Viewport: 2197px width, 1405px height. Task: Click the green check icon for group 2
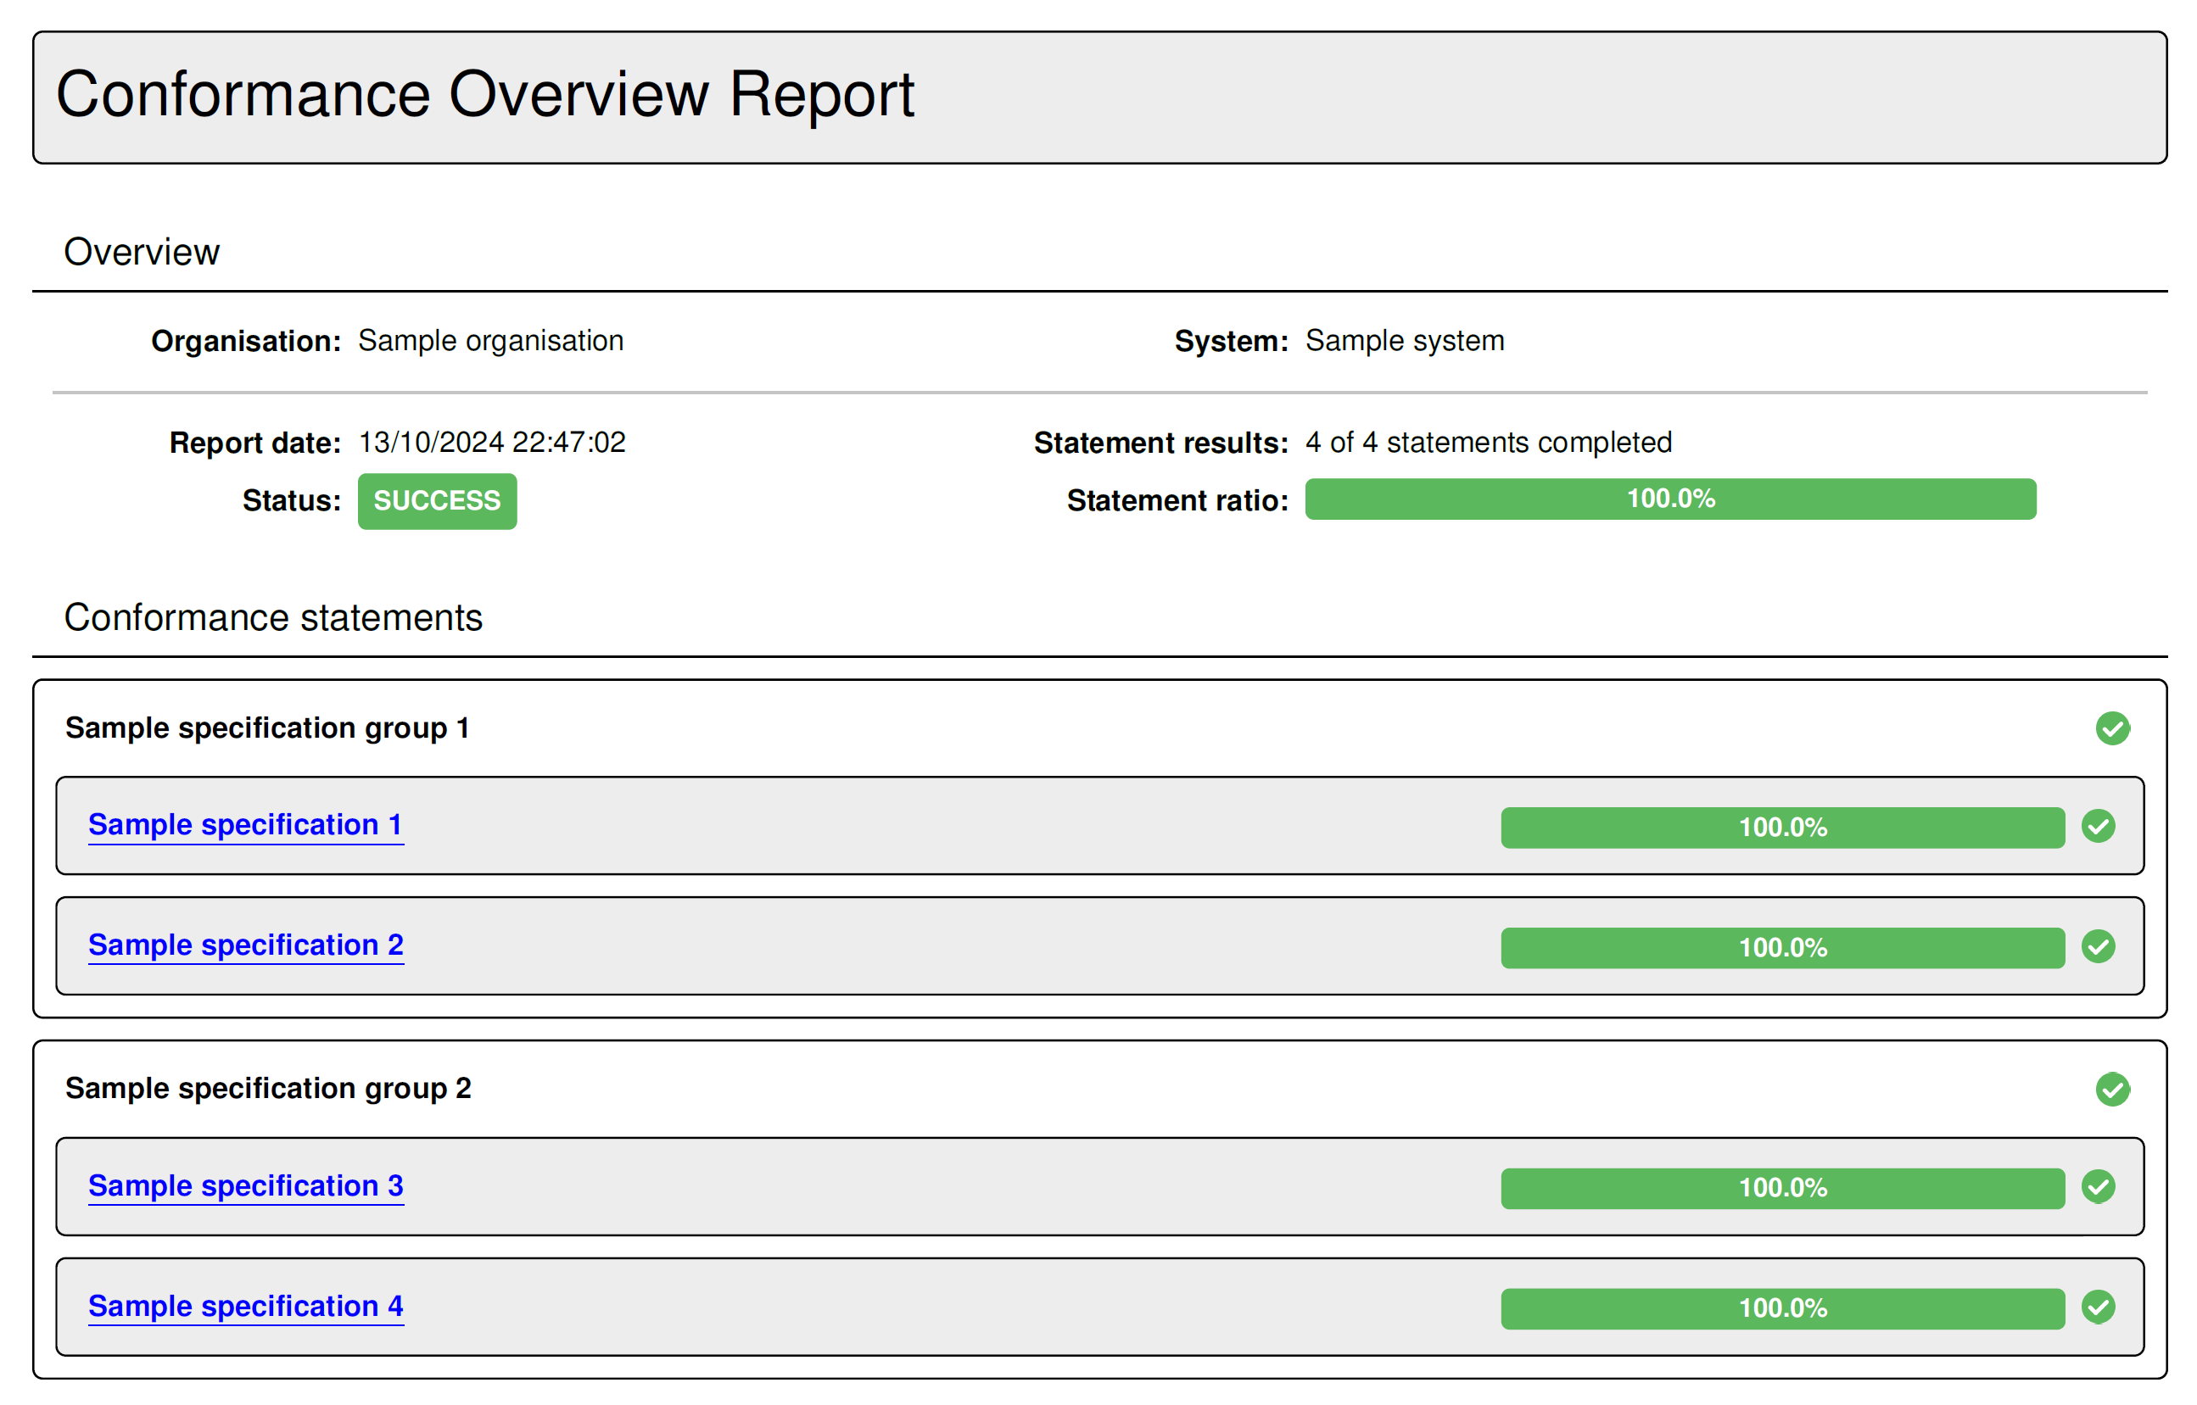2113,1090
